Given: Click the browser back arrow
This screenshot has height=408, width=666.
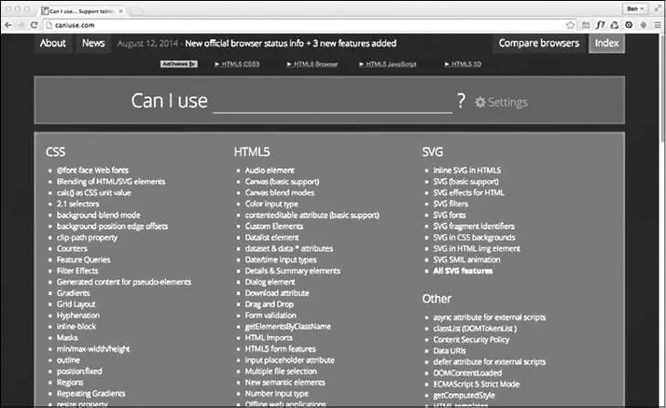Looking at the screenshot, I should (8, 25).
